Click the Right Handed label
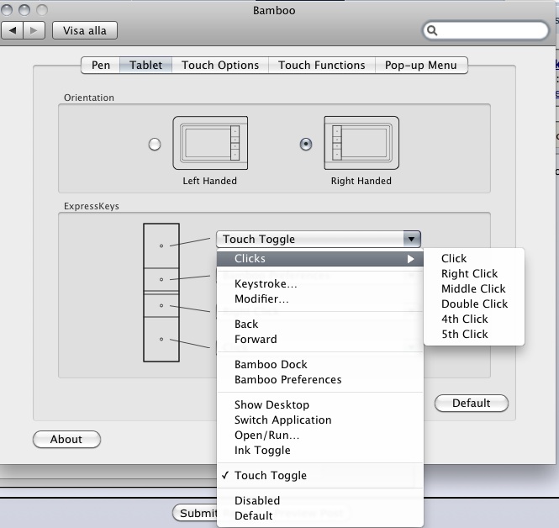The width and height of the screenshot is (559, 528). (361, 181)
